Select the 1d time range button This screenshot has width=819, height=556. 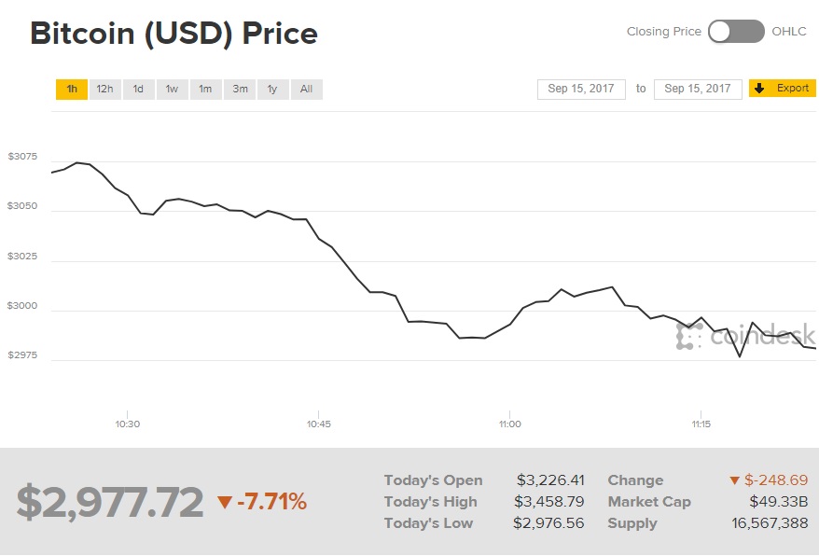click(x=138, y=89)
